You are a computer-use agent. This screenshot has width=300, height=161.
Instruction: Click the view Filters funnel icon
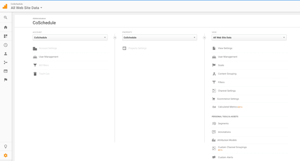pos(214,82)
